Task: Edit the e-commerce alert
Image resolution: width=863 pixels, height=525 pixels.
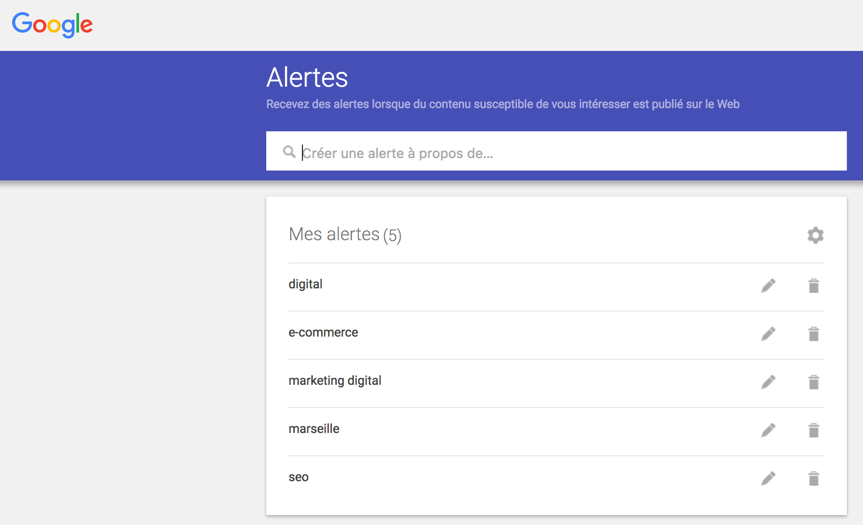Action: coord(768,334)
